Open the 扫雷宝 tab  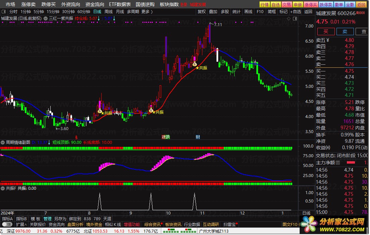click(230, 224)
